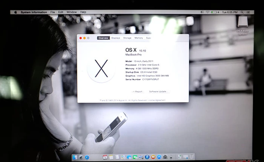Screen dimensions: 264x162
Task: Switch to the Overview tab
Action: [103, 38]
